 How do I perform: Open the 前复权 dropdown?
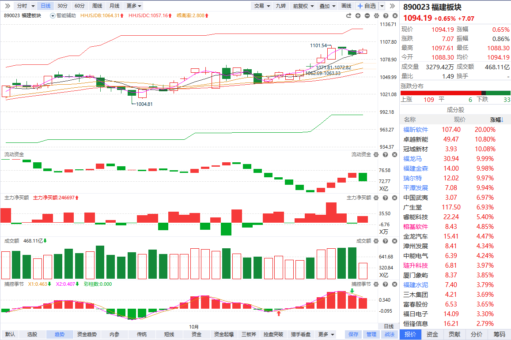click(x=303, y=6)
